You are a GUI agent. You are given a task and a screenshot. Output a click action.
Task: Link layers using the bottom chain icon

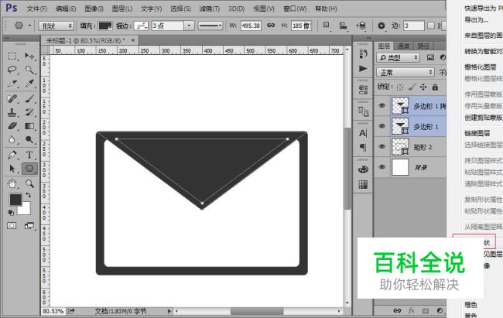(397, 310)
